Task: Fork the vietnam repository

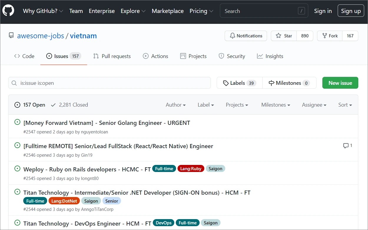Action: coord(330,36)
